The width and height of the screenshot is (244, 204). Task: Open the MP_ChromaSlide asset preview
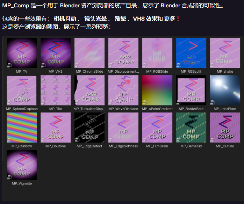point(89,53)
